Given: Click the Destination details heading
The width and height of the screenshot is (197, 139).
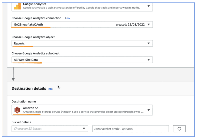Looking at the screenshot, I should point(29,88).
